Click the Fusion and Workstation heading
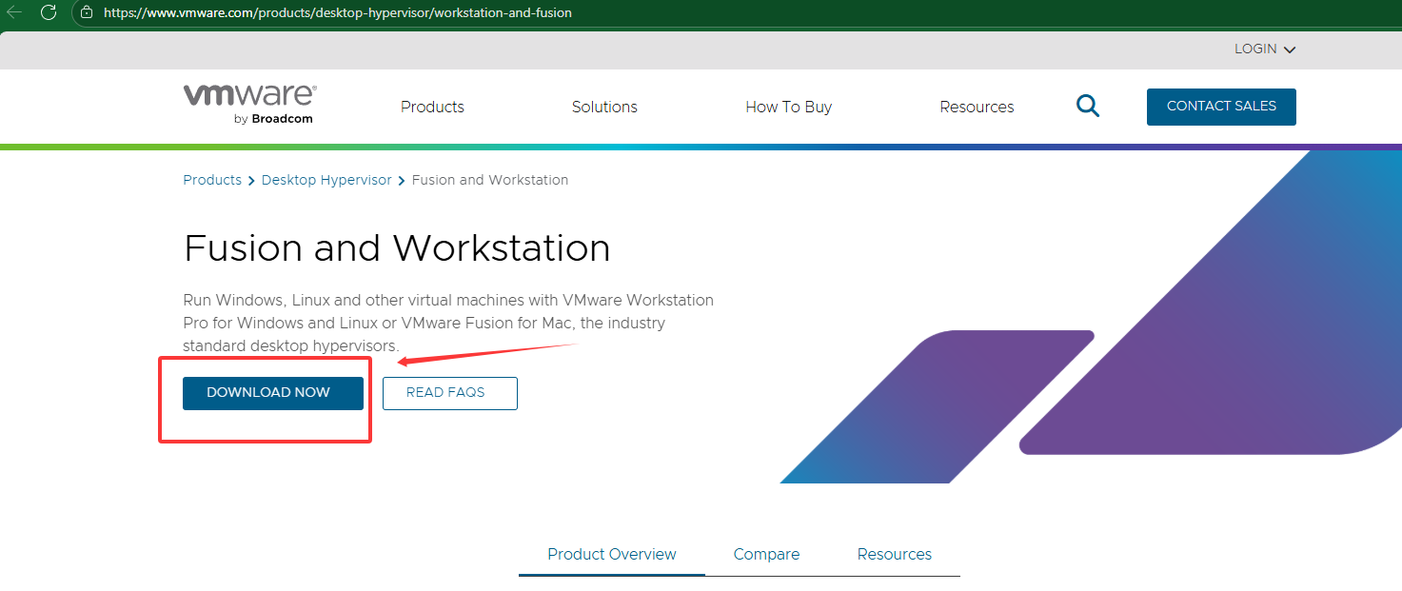This screenshot has width=1402, height=591. click(x=397, y=248)
